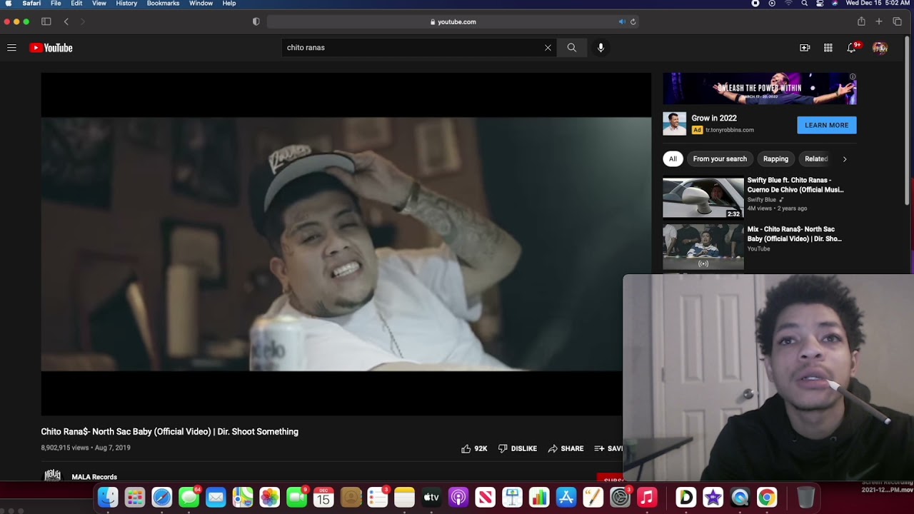This screenshot has height=514, width=914.
Task: Open the View menu
Action: click(99, 4)
